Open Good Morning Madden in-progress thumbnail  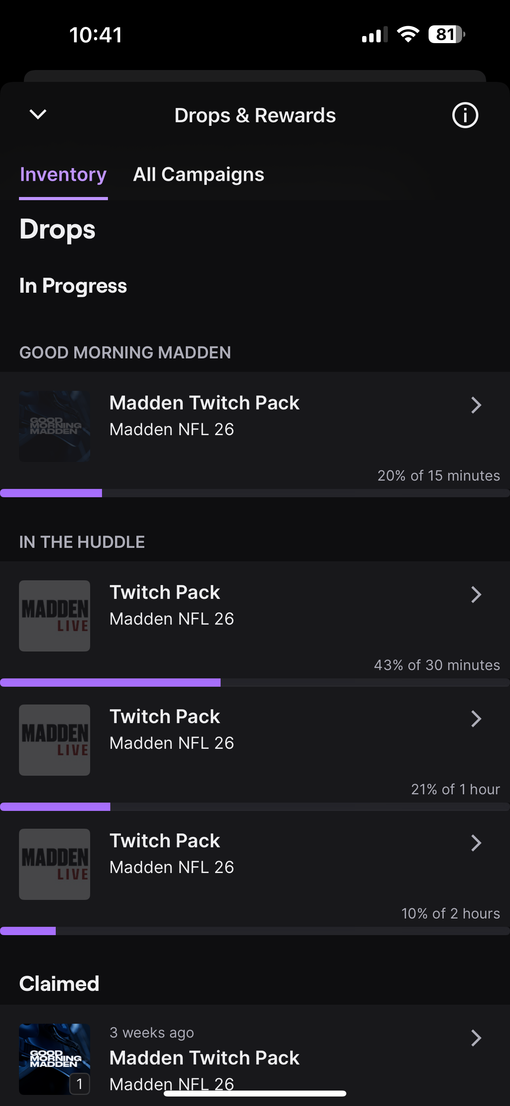click(x=55, y=426)
